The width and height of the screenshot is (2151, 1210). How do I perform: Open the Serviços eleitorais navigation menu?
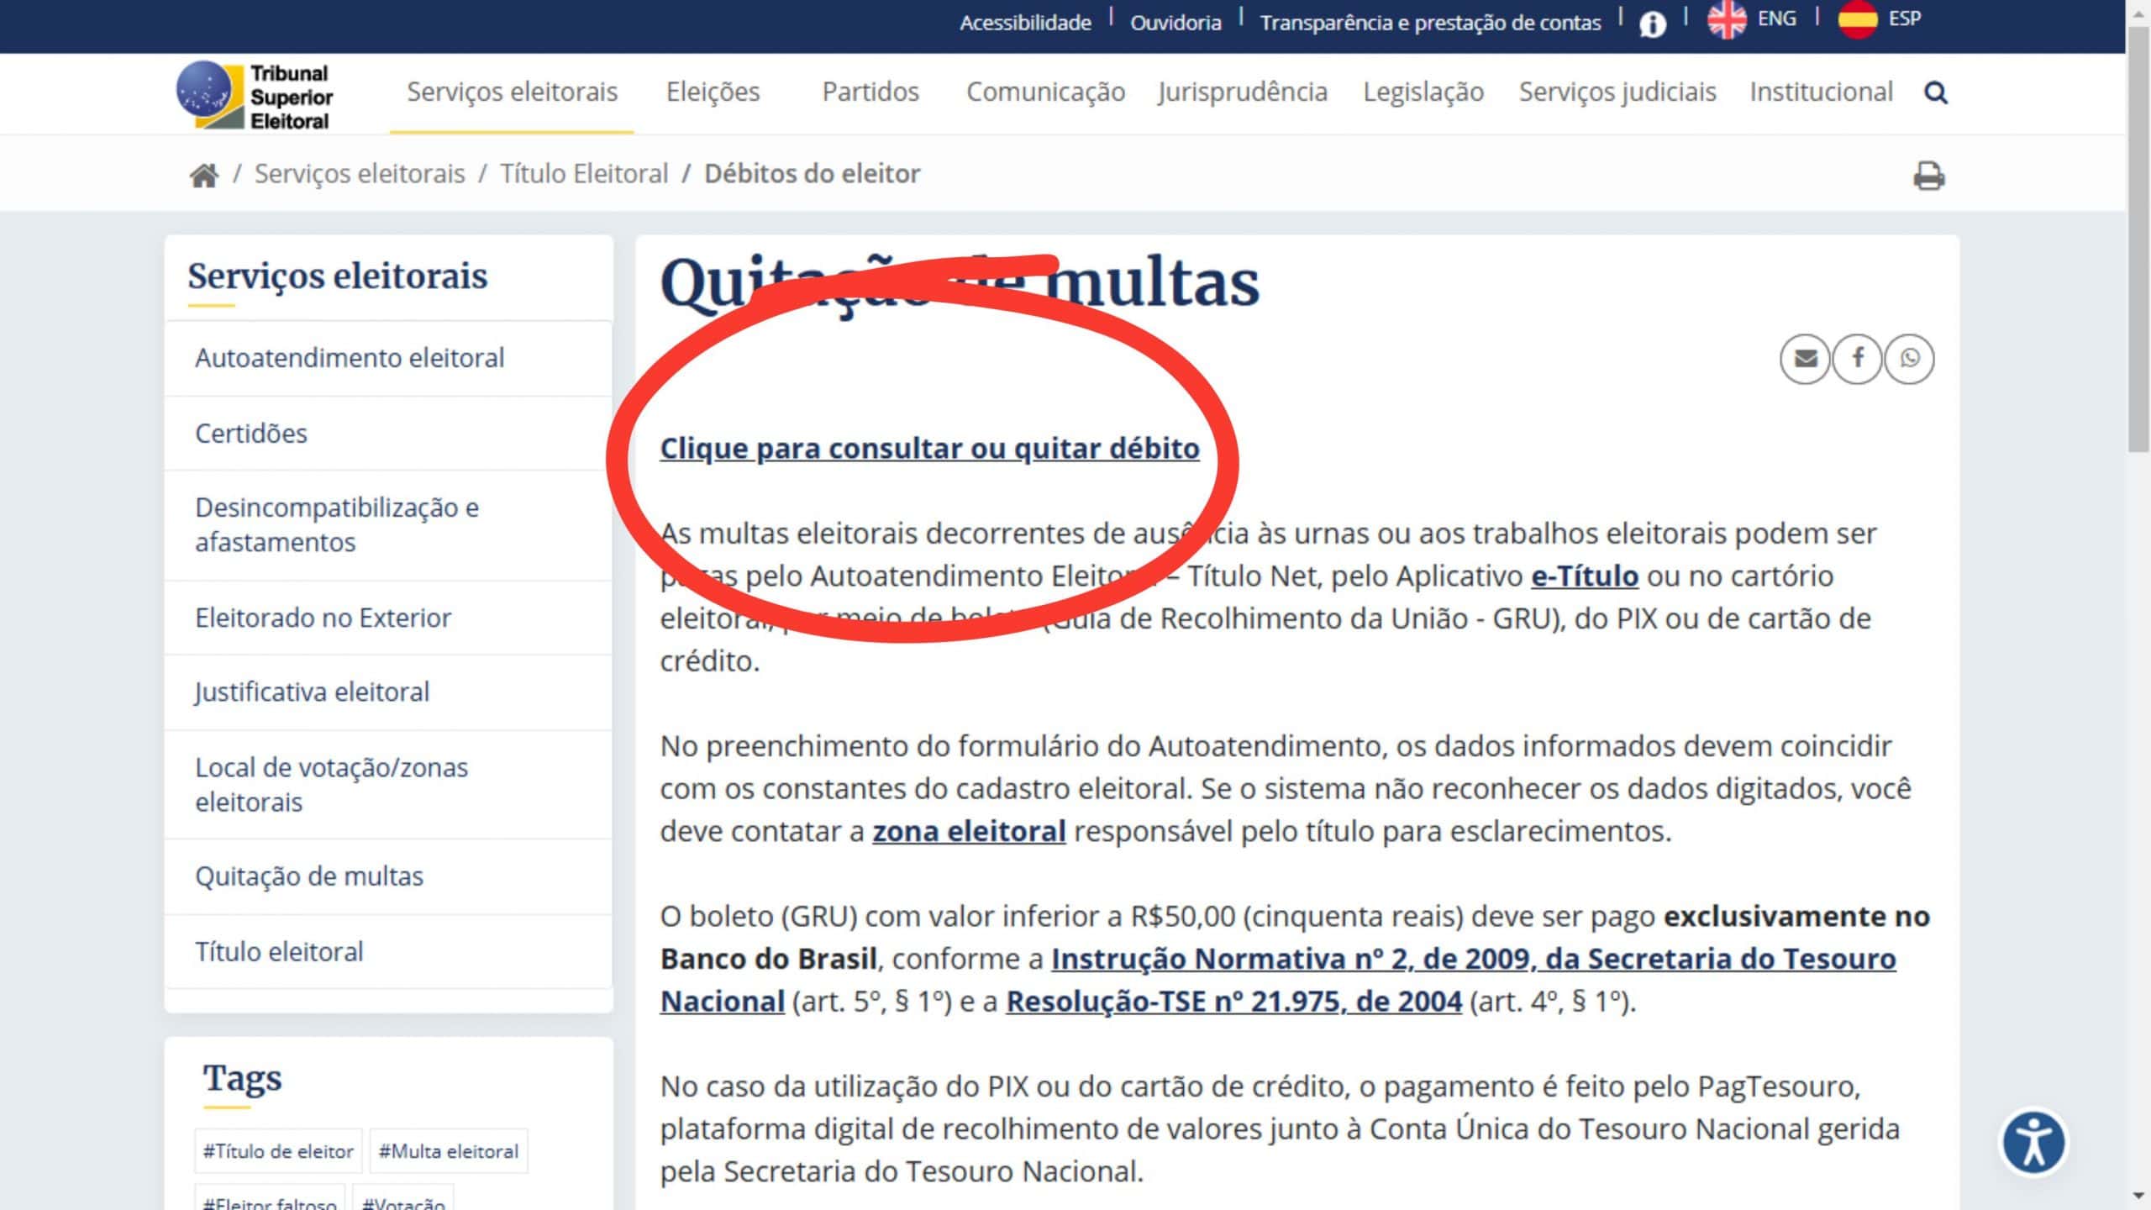tap(512, 92)
